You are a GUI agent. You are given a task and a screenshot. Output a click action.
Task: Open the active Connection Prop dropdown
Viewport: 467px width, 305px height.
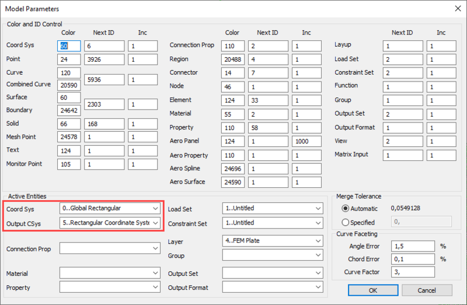point(110,248)
